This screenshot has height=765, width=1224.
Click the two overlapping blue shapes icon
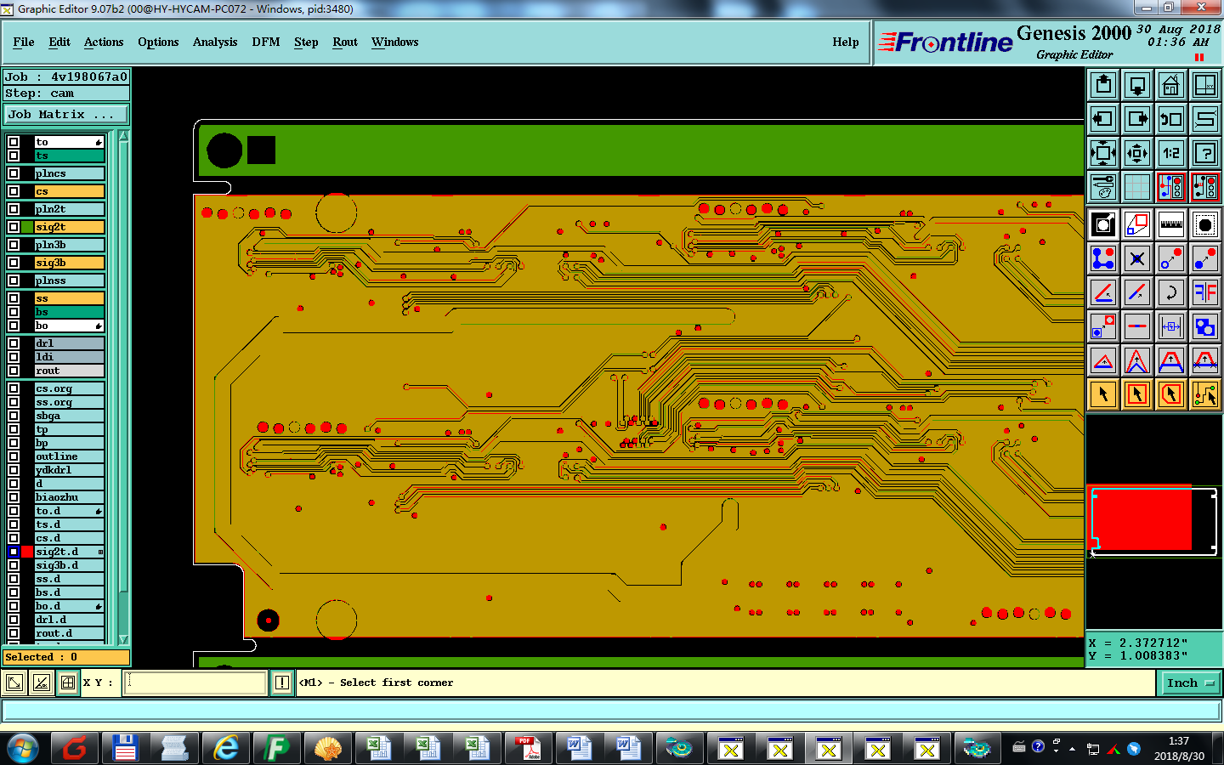pos(1205,326)
